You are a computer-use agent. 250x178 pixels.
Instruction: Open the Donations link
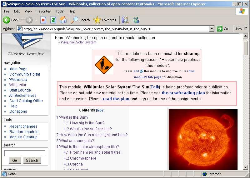[x=18, y=111]
